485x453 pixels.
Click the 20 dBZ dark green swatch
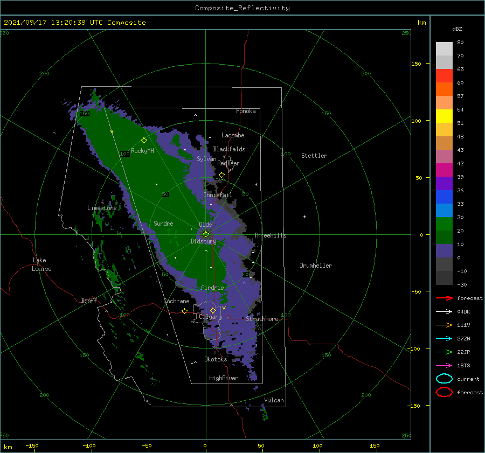[444, 237]
